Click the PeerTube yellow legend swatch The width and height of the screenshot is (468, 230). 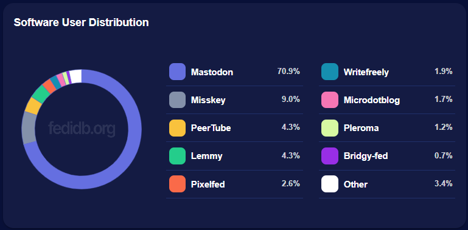177,128
